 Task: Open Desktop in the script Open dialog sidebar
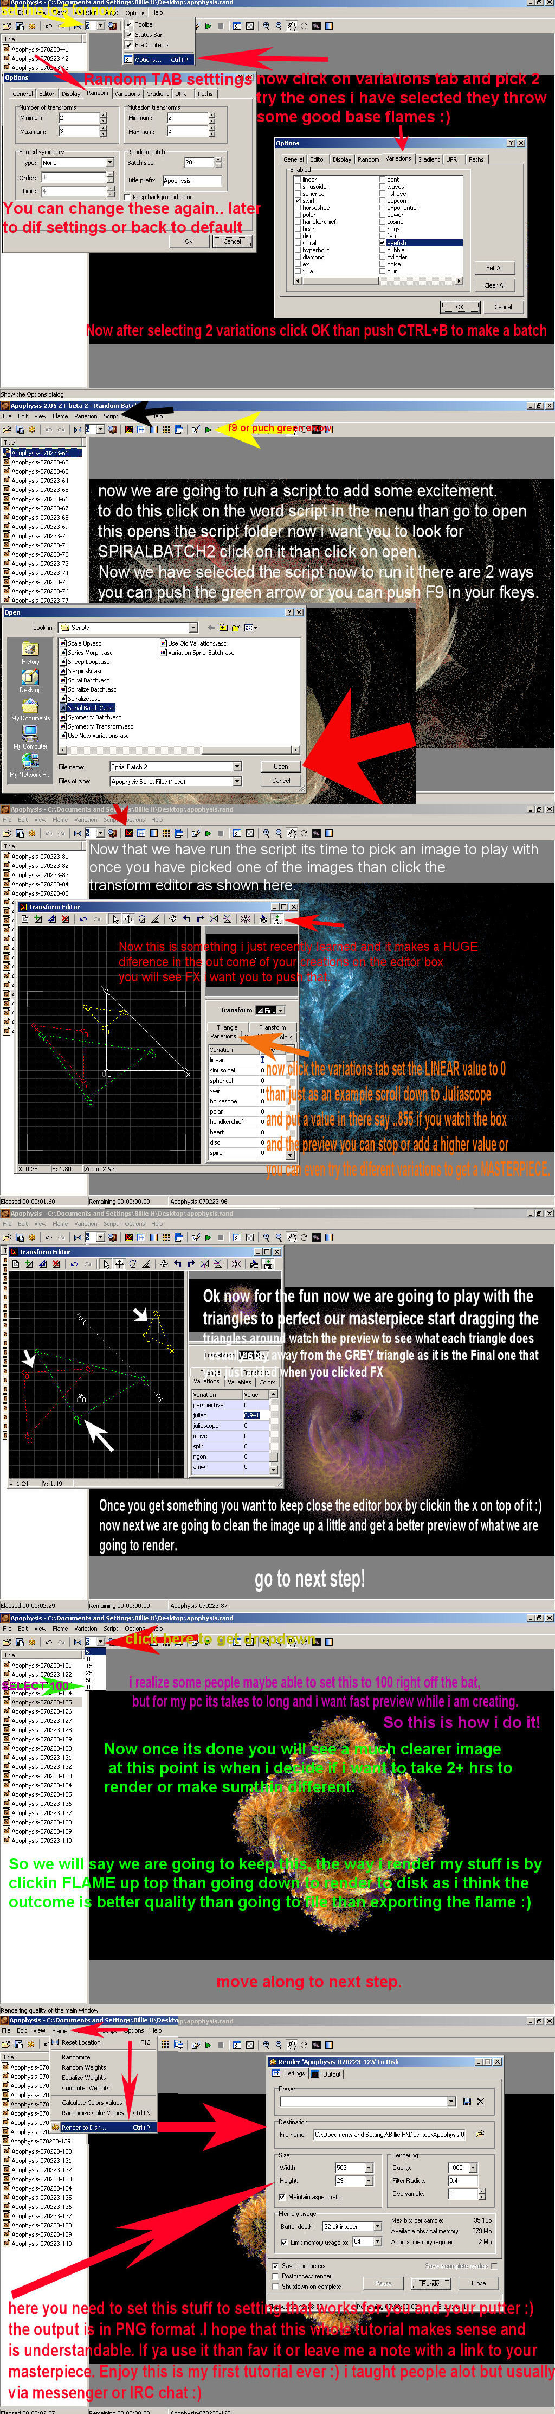pyautogui.click(x=30, y=679)
